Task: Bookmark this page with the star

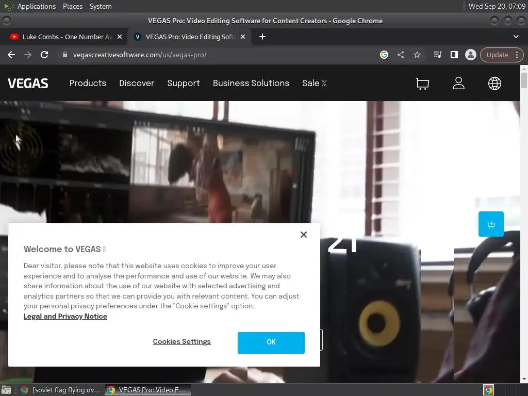Action: tap(417, 55)
